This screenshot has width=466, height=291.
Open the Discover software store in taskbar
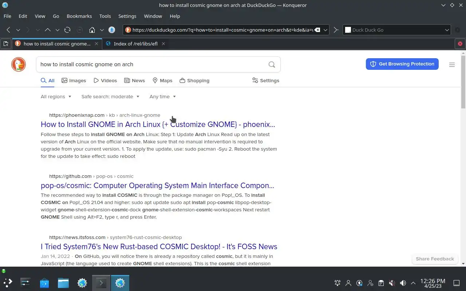point(44,283)
